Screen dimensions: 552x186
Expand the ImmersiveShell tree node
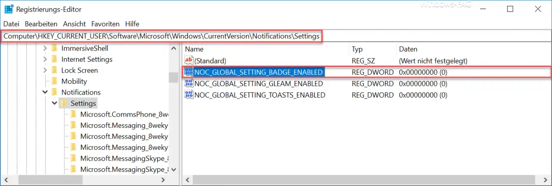(x=45, y=48)
